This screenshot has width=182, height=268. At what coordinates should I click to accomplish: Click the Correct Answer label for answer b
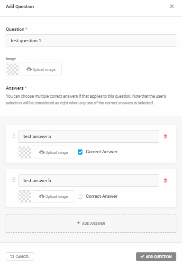tap(101, 196)
